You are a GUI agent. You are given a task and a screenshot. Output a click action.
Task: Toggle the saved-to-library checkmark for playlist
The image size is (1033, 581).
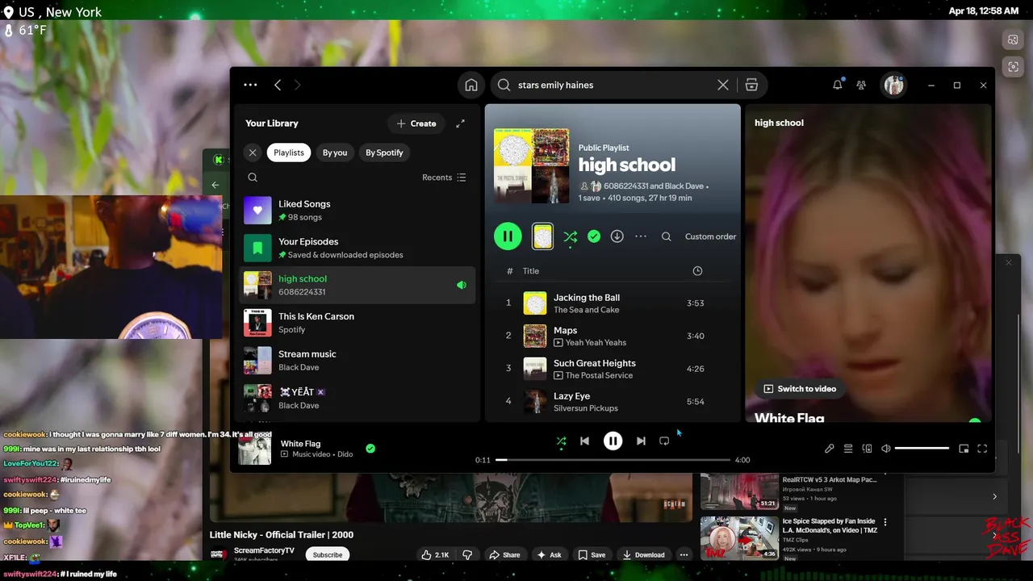[594, 236]
